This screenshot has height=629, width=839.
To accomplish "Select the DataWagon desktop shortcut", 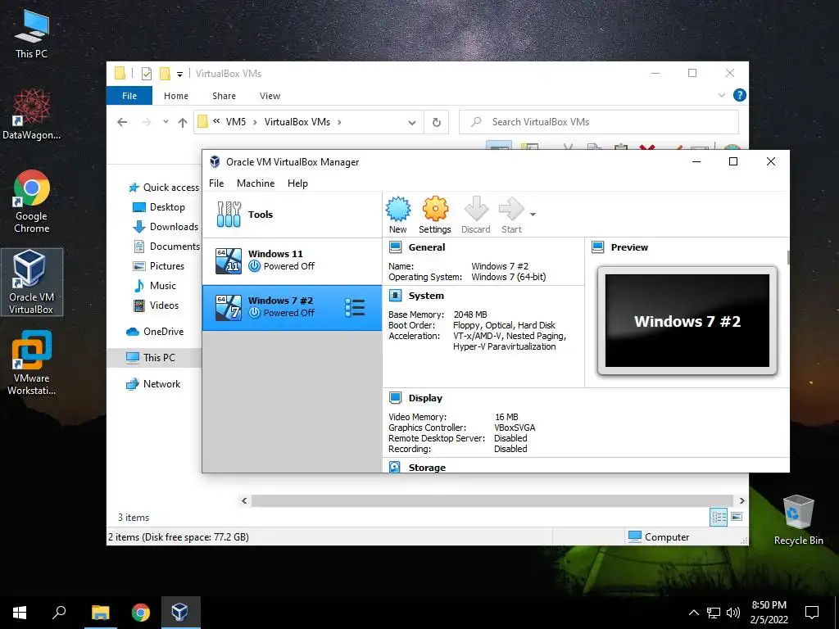I will click(x=32, y=115).
